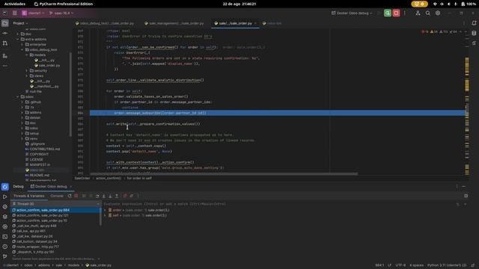Open Services tool window icon
Screen dimensions: 479x269
click(x=5, y=226)
